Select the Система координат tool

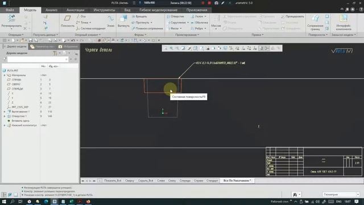91,28
